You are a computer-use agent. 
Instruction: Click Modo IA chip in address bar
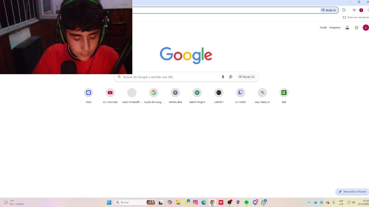(329, 10)
